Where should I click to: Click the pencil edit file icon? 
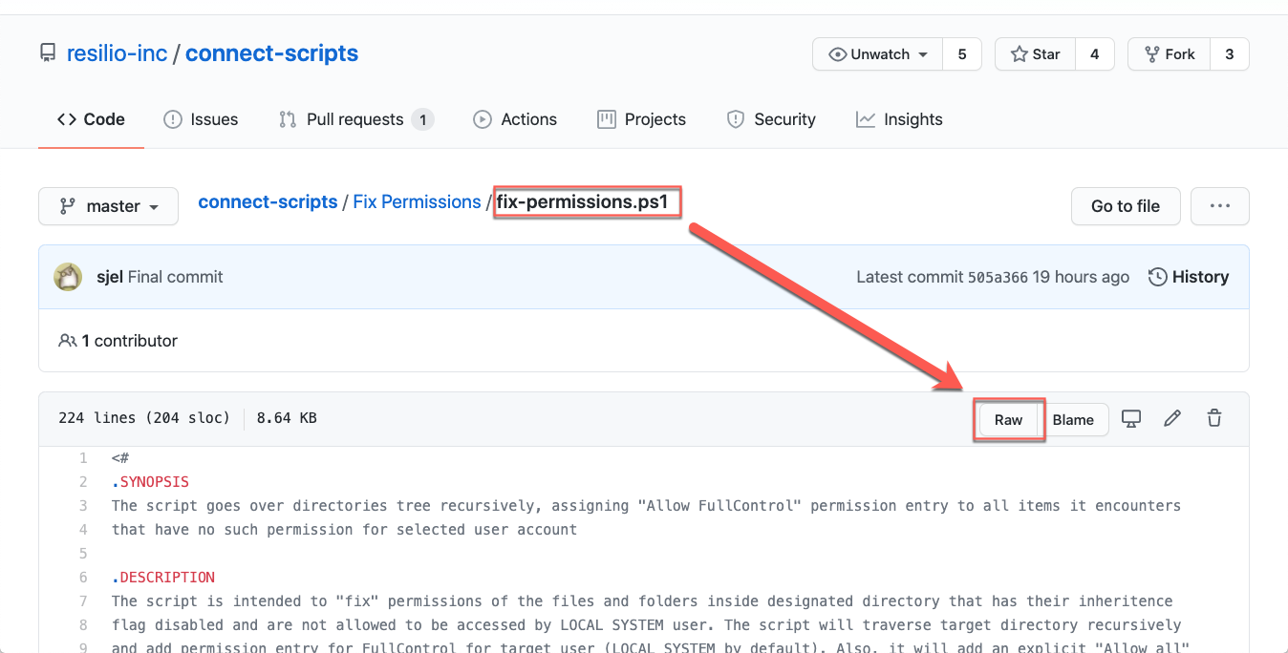pyautogui.click(x=1172, y=418)
